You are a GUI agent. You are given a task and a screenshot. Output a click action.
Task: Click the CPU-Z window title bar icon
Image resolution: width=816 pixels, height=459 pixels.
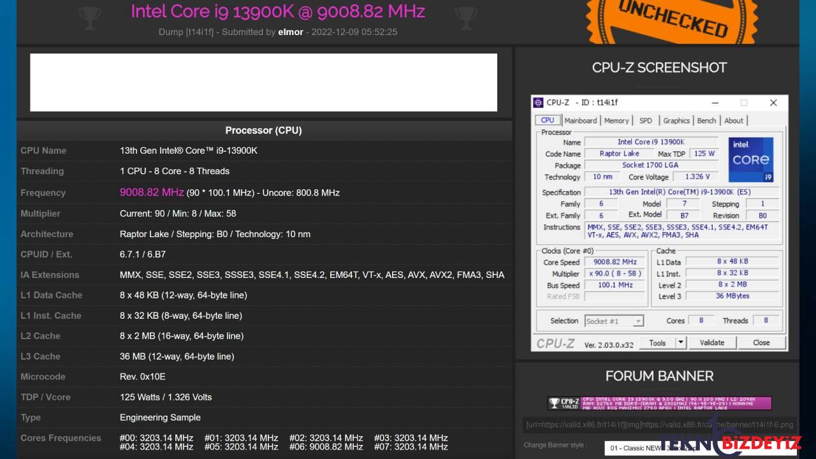pyautogui.click(x=539, y=103)
